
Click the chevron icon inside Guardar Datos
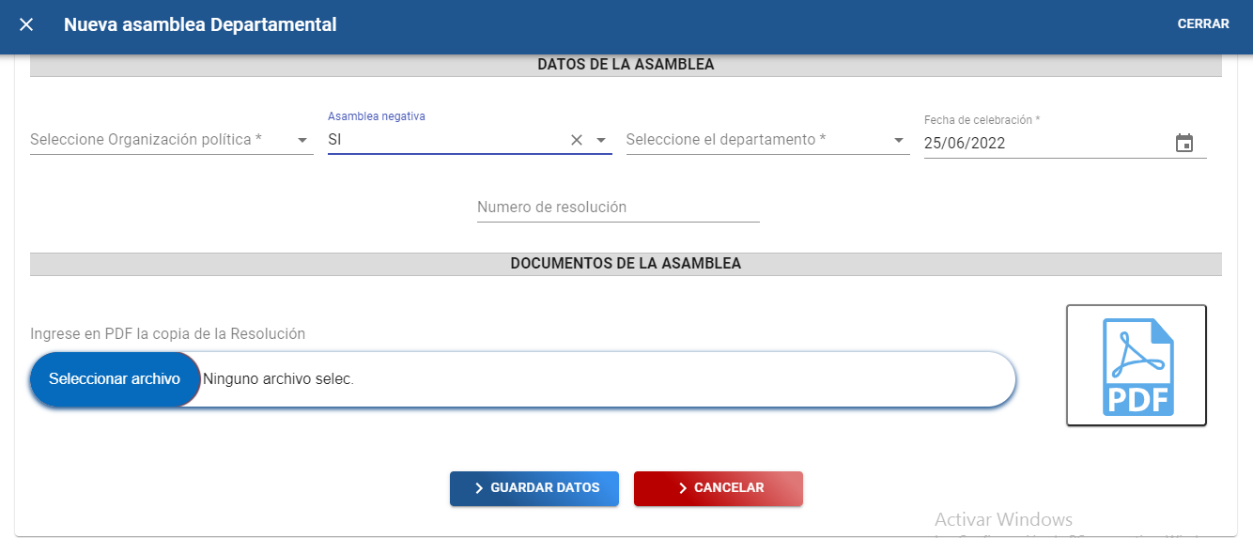[x=479, y=488]
